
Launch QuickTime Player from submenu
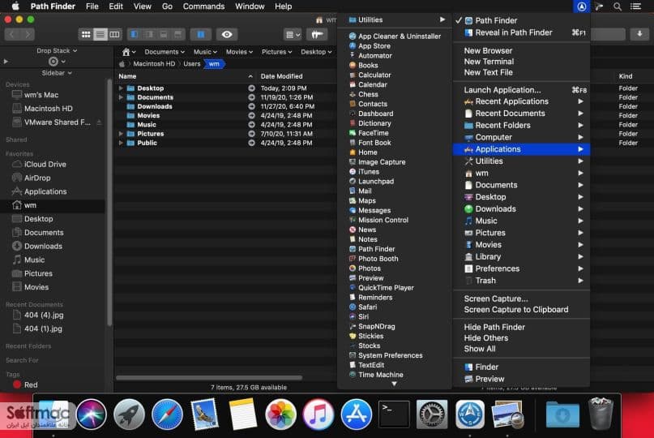point(395,288)
